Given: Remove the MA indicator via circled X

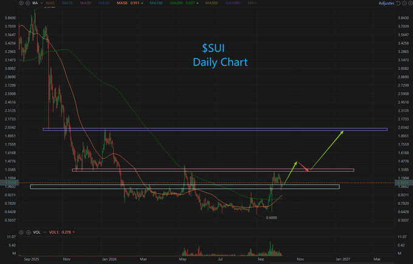Looking at the screenshot, I should pos(28,3).
